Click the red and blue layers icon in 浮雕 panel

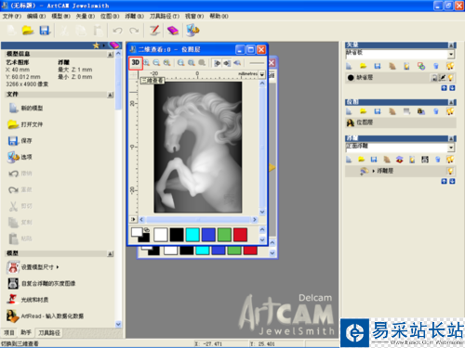click(x=400, y=160)
